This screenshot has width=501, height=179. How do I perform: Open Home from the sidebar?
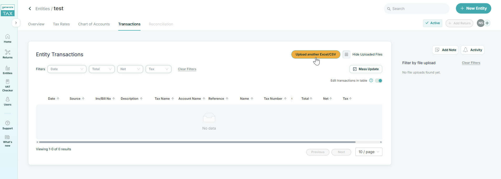pyautogui.click(x=8, y=38)
